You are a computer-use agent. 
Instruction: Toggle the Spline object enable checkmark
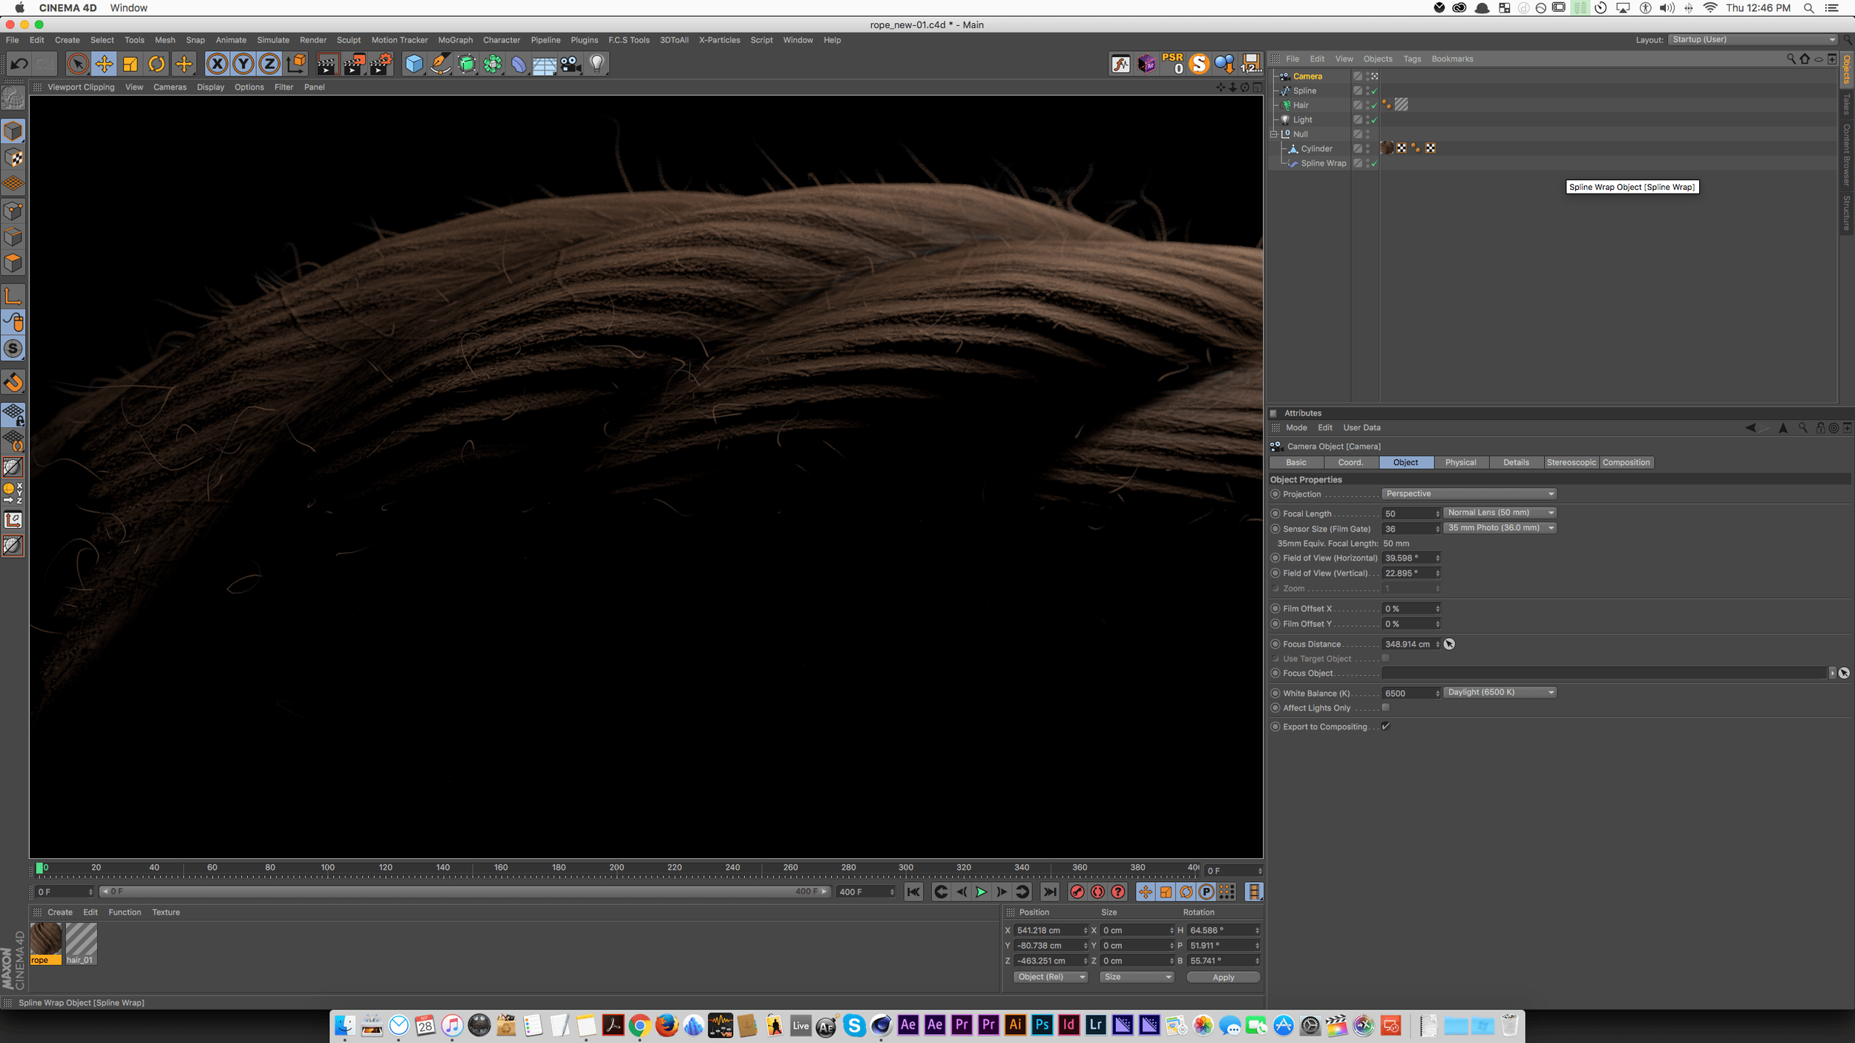1374,91
